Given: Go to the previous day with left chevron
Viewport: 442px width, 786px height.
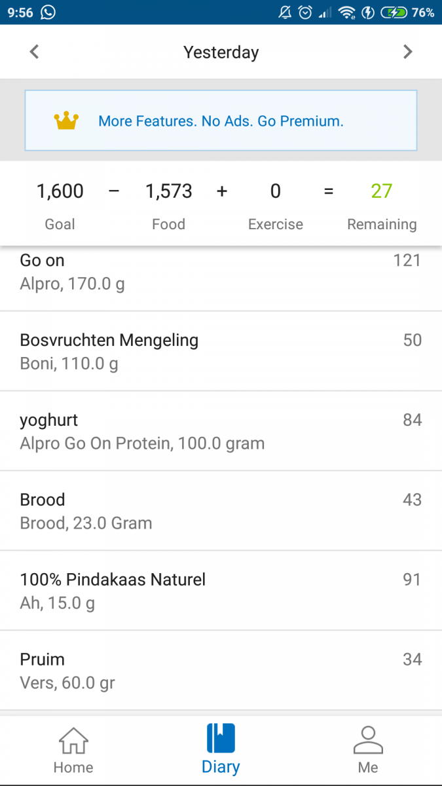Looking at the screenshot, I should (34, 52).
